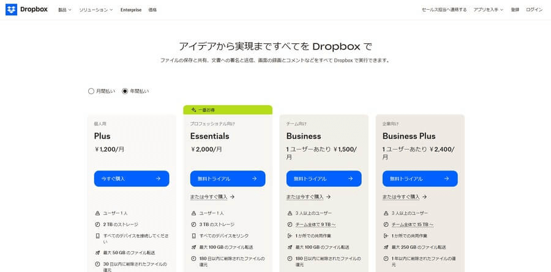Viewport: 551px width, 272px height.
Task: Click transfer icon beside 最大 50 GB
Action: pyautogui.click(x=97, y=252)
